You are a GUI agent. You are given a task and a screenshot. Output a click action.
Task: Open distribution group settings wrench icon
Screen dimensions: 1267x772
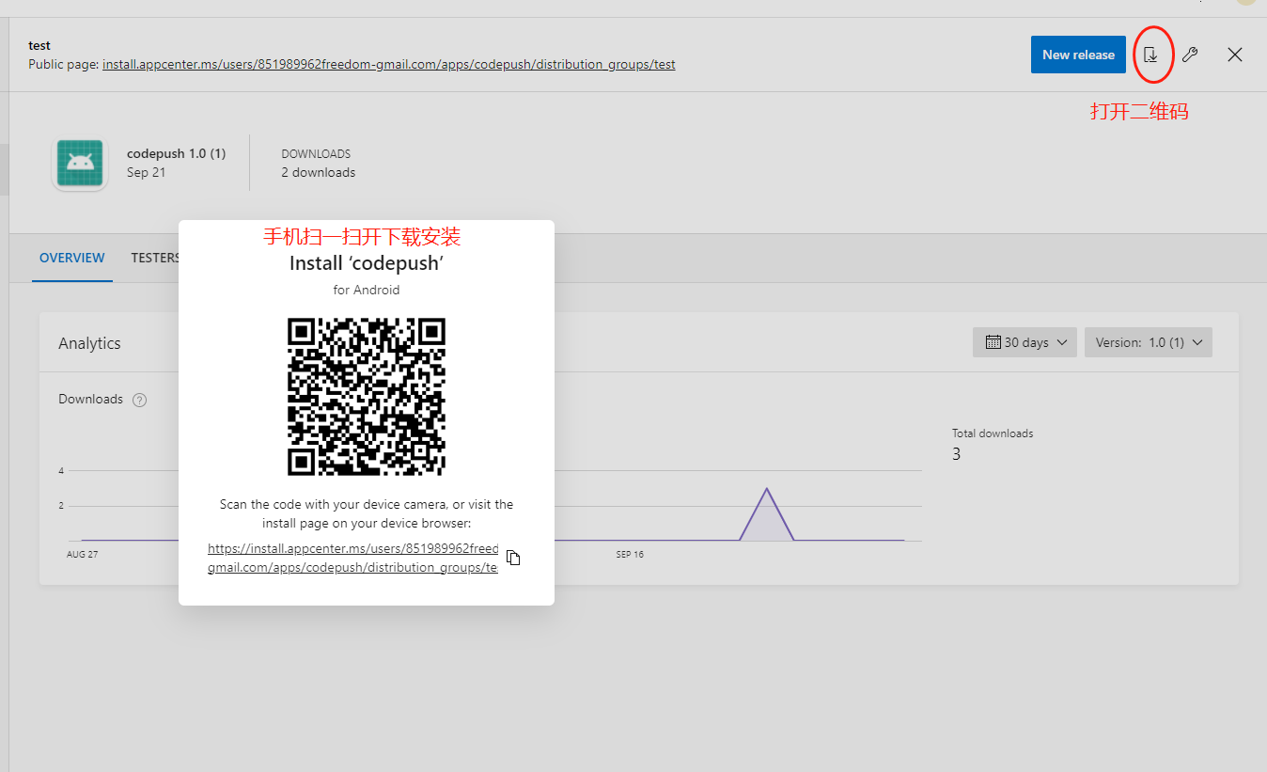pos(1190,55)
